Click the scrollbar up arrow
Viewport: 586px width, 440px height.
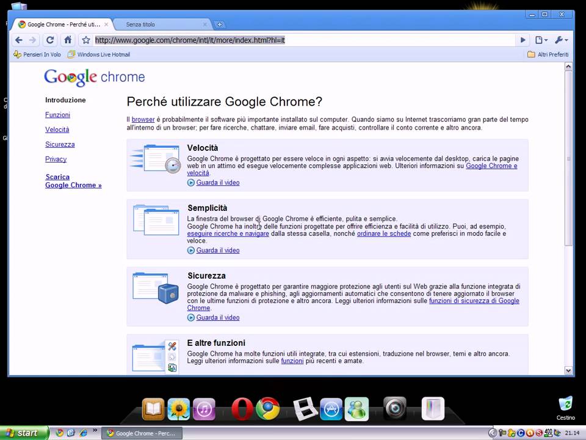click(568, 67)
